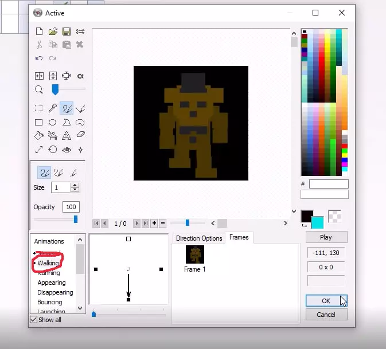Click the Flip horizontally icon
The image size is (386, 349).
(39, 76)
